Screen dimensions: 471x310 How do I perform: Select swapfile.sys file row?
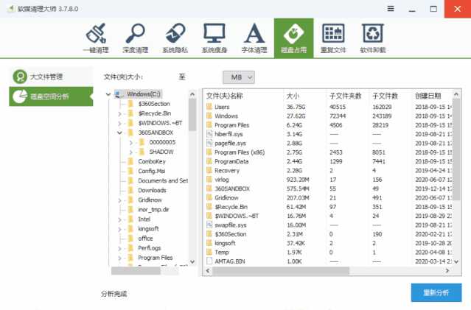point(328,225)
